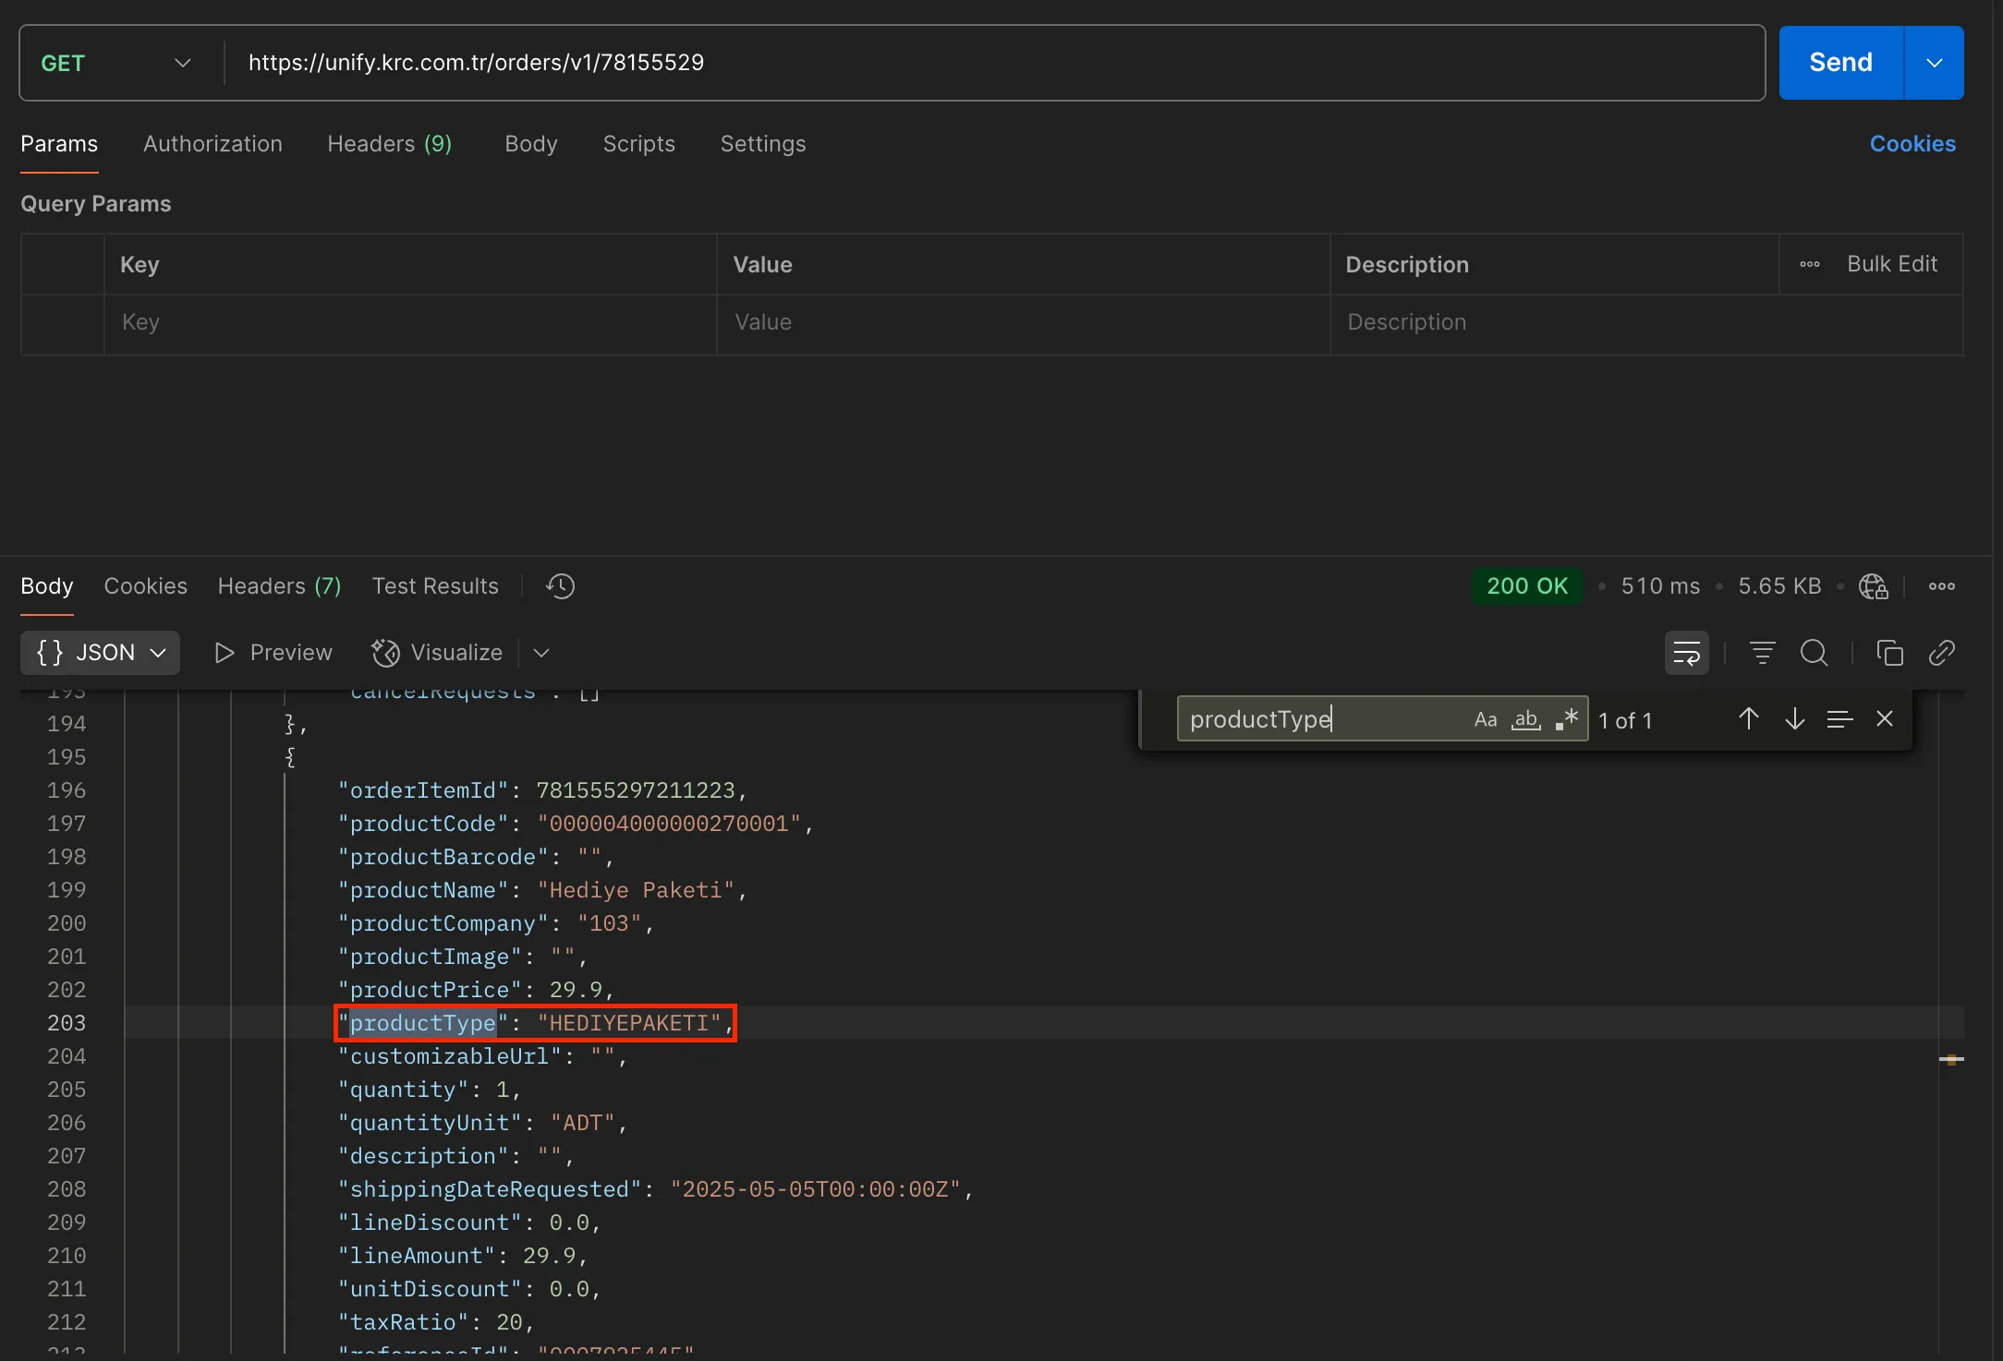The height and width of the screenshot is (1361, 2003).
Task: Click the shippingDateRequested date value
Action: tap(815, 1189)
